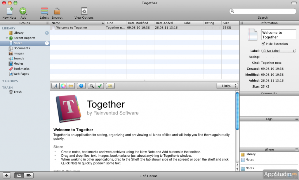Toggle the Hide Extension checkbox
This screenshot has height=180, width=299.
click(x=263, y=44)
